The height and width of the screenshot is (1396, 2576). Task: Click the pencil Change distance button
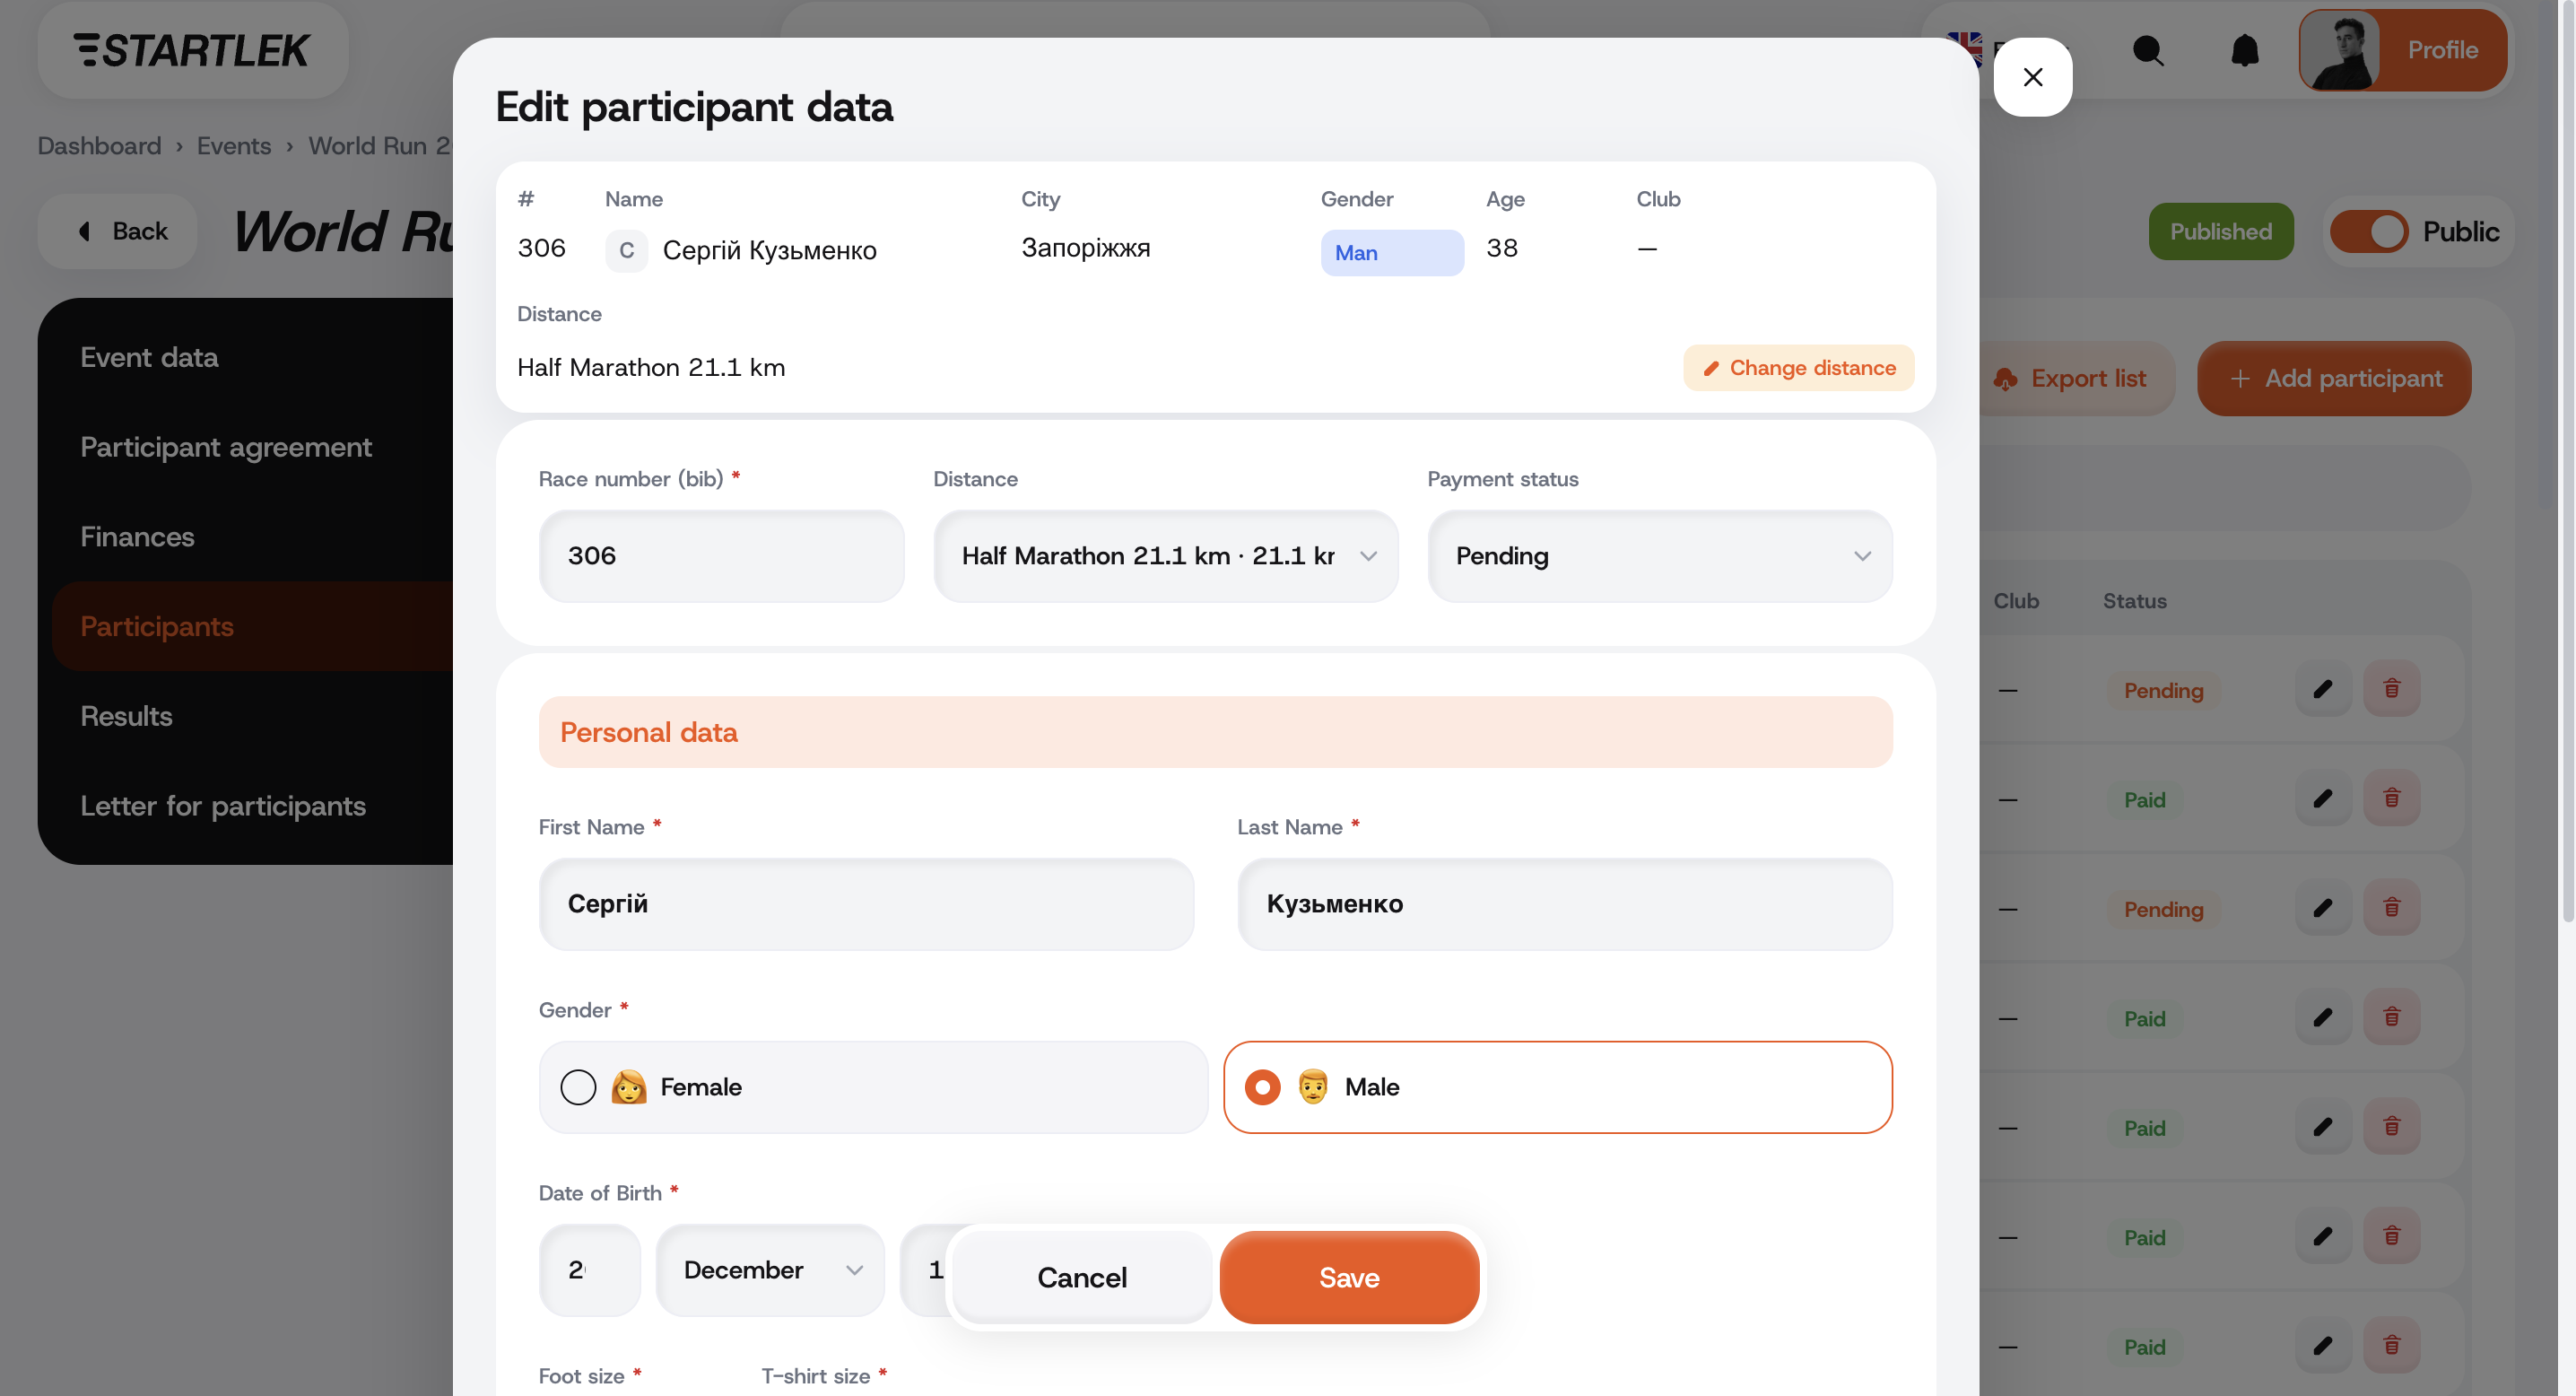pyautogui.click(x=1798, y=368)
